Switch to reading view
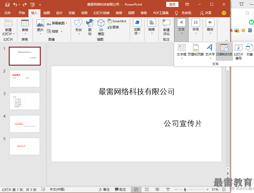 (x=157, y=190)
